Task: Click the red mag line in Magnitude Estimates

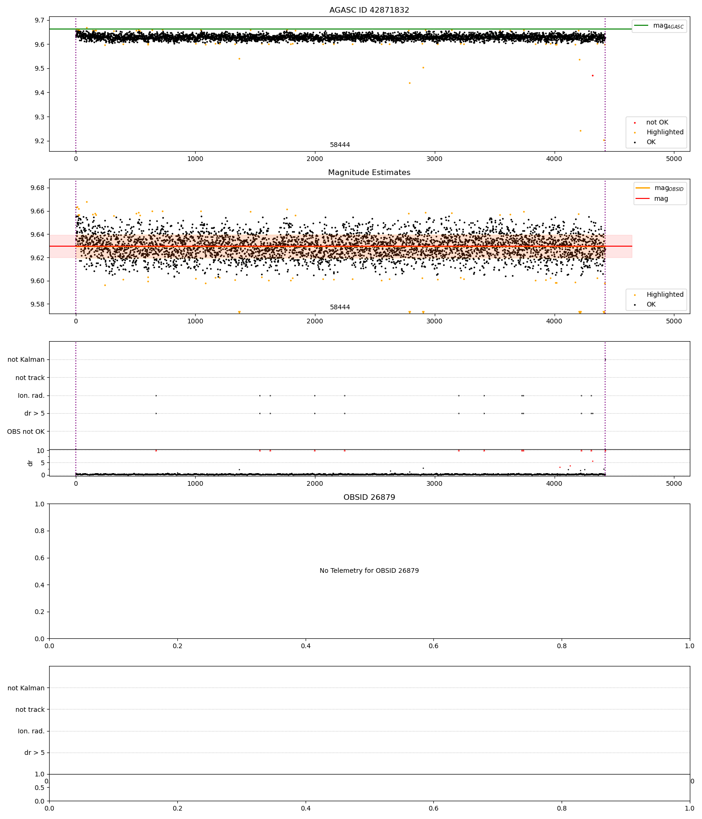Action: (x=340, y=246)
